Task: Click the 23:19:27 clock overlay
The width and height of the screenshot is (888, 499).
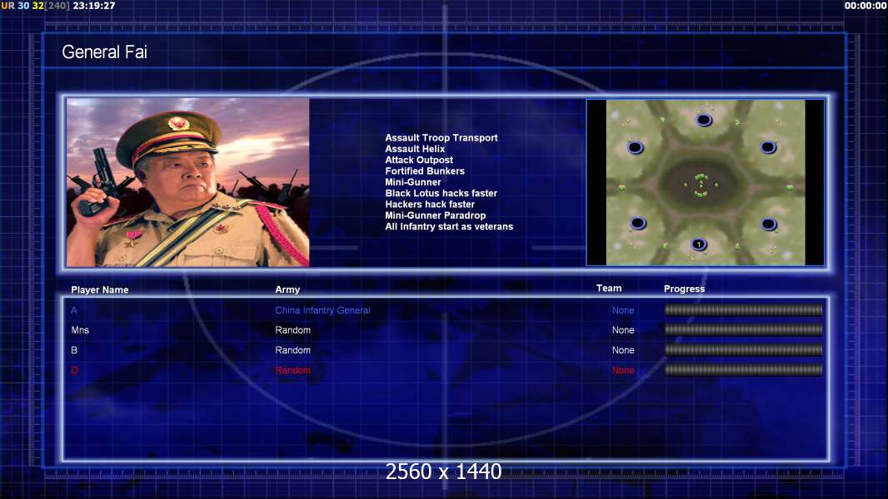Action: [94, 6]
